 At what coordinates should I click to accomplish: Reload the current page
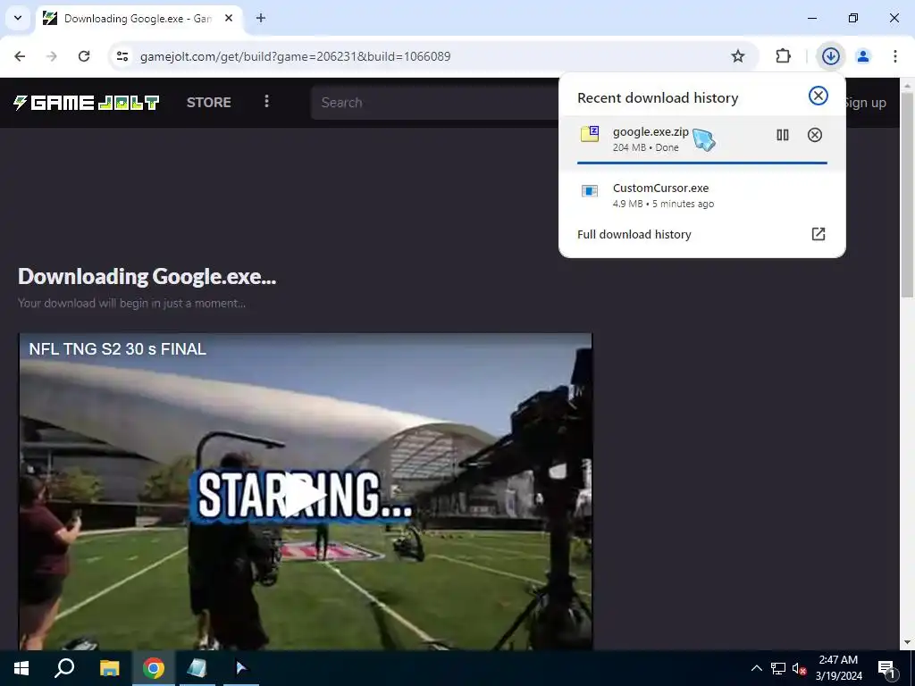(x=84, y=56)
